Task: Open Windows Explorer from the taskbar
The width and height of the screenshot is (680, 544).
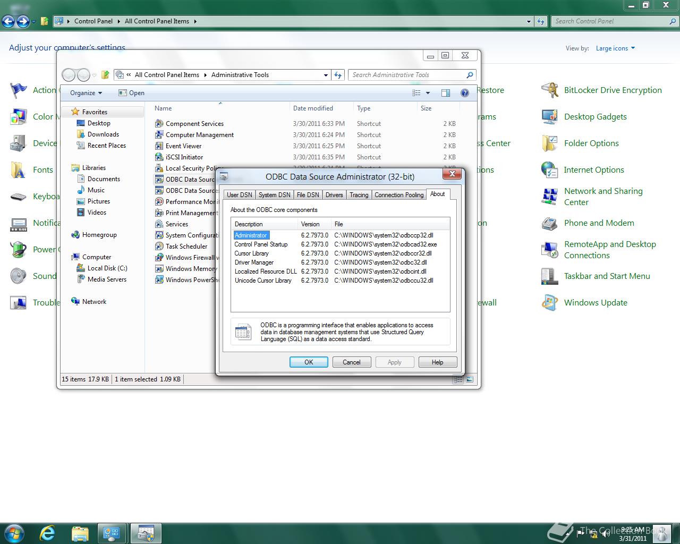Action: (x=80, y=533)
